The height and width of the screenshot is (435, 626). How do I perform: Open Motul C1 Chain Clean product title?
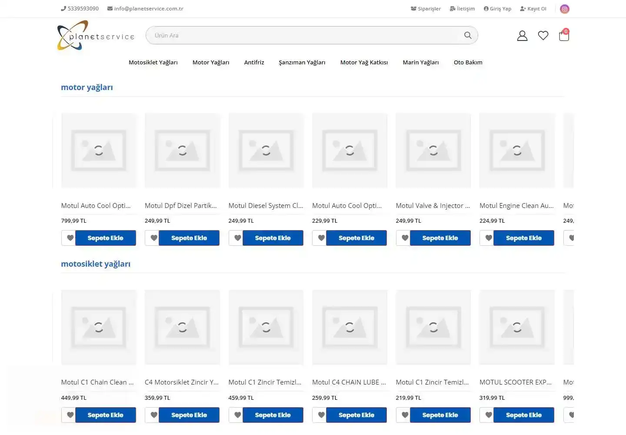pos(97,382)
